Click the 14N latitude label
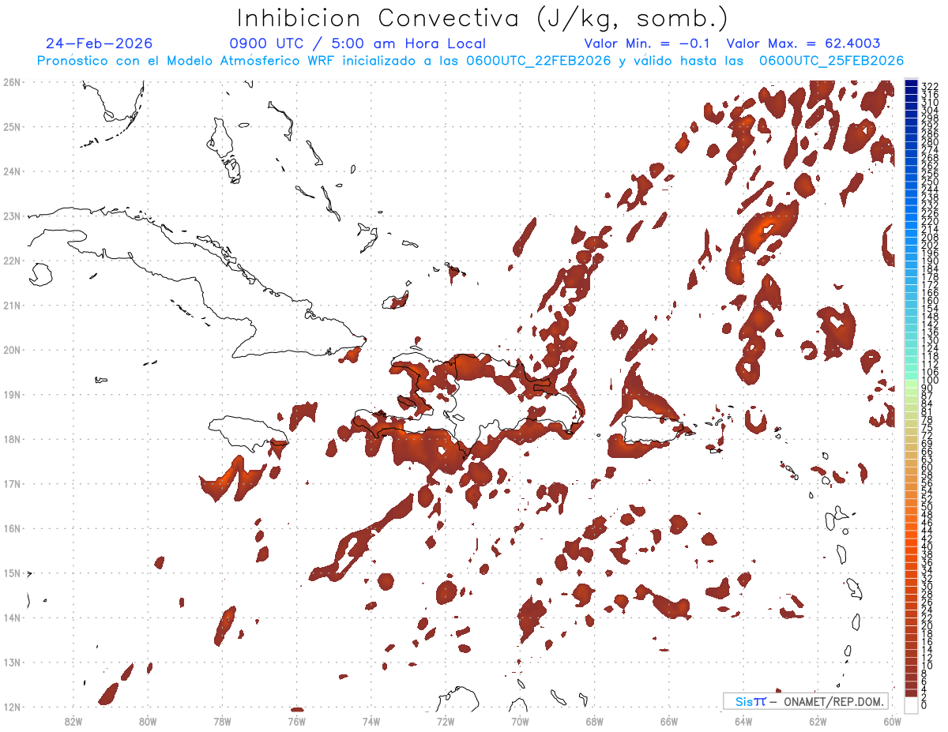 12,618
